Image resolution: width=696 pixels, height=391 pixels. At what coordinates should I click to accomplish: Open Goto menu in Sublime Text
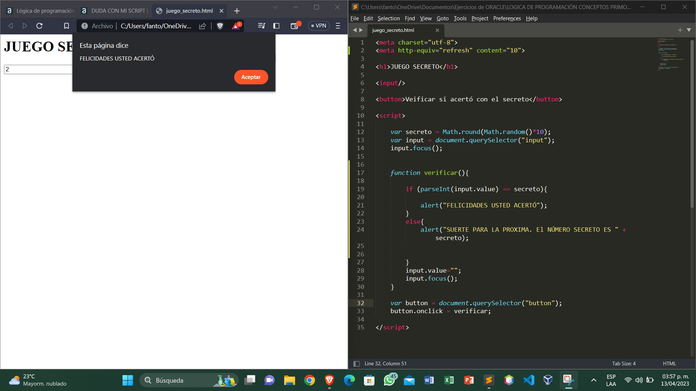(442, 18)
